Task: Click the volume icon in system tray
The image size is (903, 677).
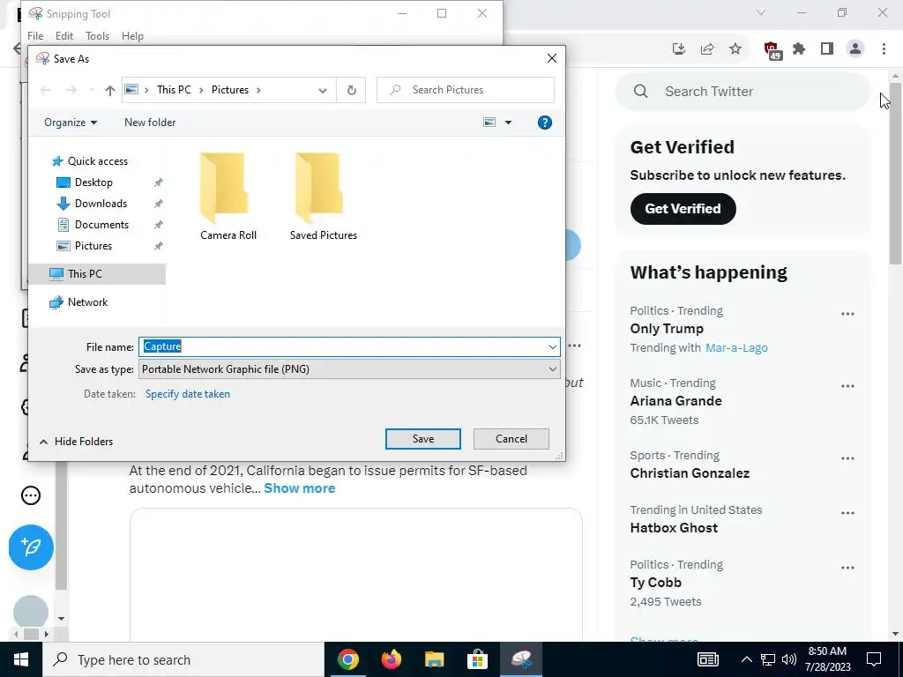Action: click(789, 659)
